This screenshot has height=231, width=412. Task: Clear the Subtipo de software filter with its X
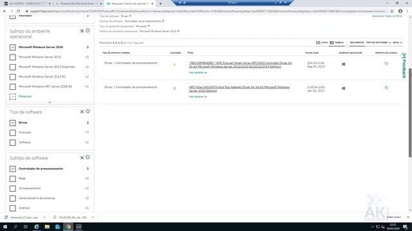pyautogui.click(x=82, y=158)
